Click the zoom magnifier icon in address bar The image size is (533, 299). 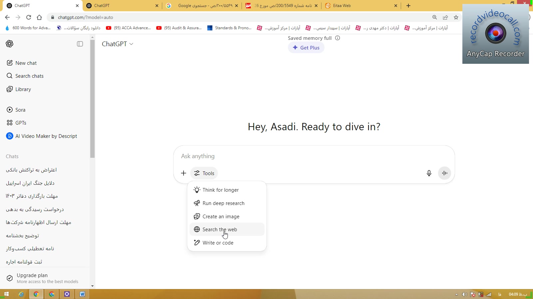point(435,17)
